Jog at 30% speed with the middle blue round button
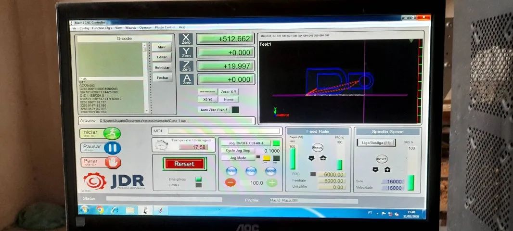513x231 pixels. [x=251, y=171]
